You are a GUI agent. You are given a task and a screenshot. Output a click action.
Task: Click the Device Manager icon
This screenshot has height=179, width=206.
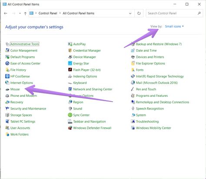pos(70,57)
